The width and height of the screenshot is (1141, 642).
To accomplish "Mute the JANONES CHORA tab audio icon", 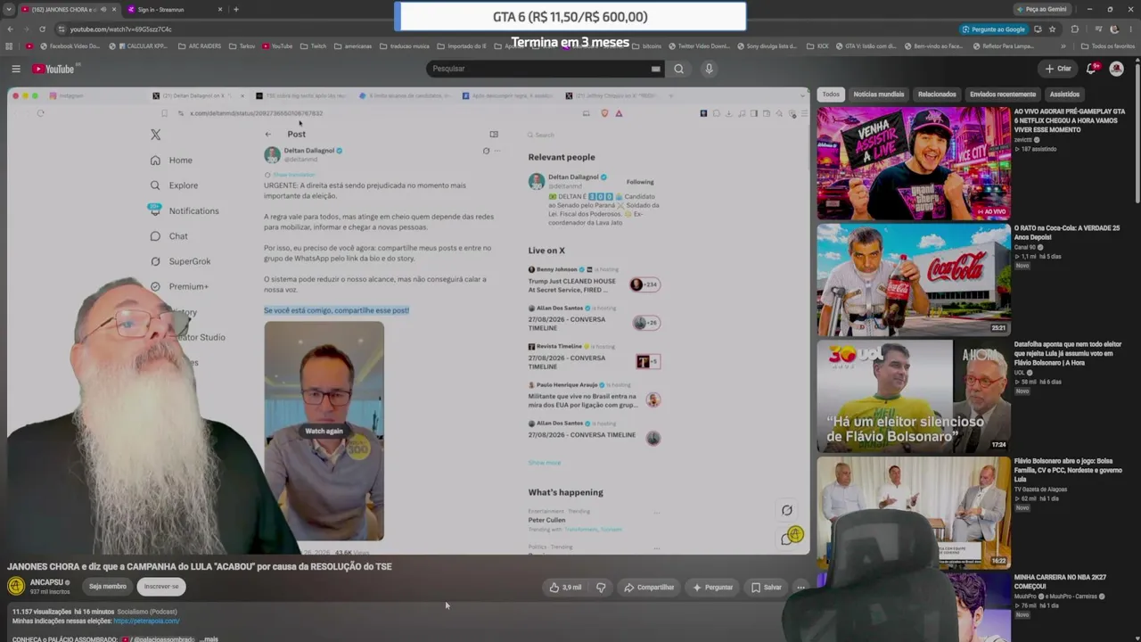I will coord(103,9).
